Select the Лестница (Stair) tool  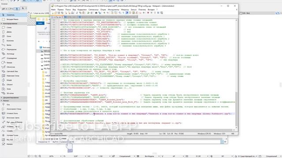[x=14, y=54]
